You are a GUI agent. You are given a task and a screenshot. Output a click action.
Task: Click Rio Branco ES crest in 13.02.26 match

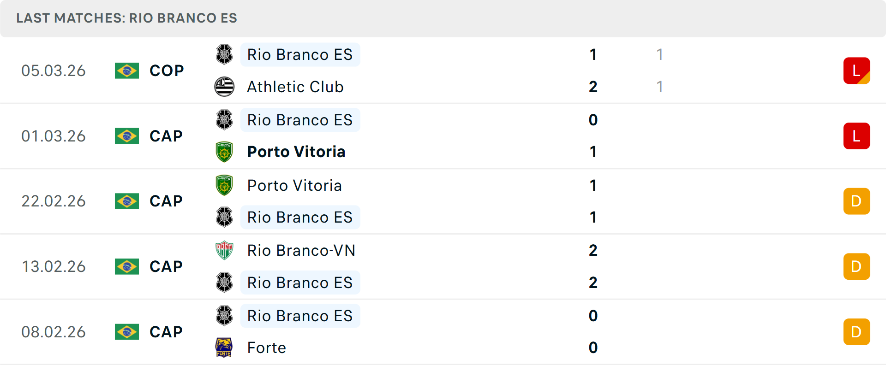click(224, 283)
